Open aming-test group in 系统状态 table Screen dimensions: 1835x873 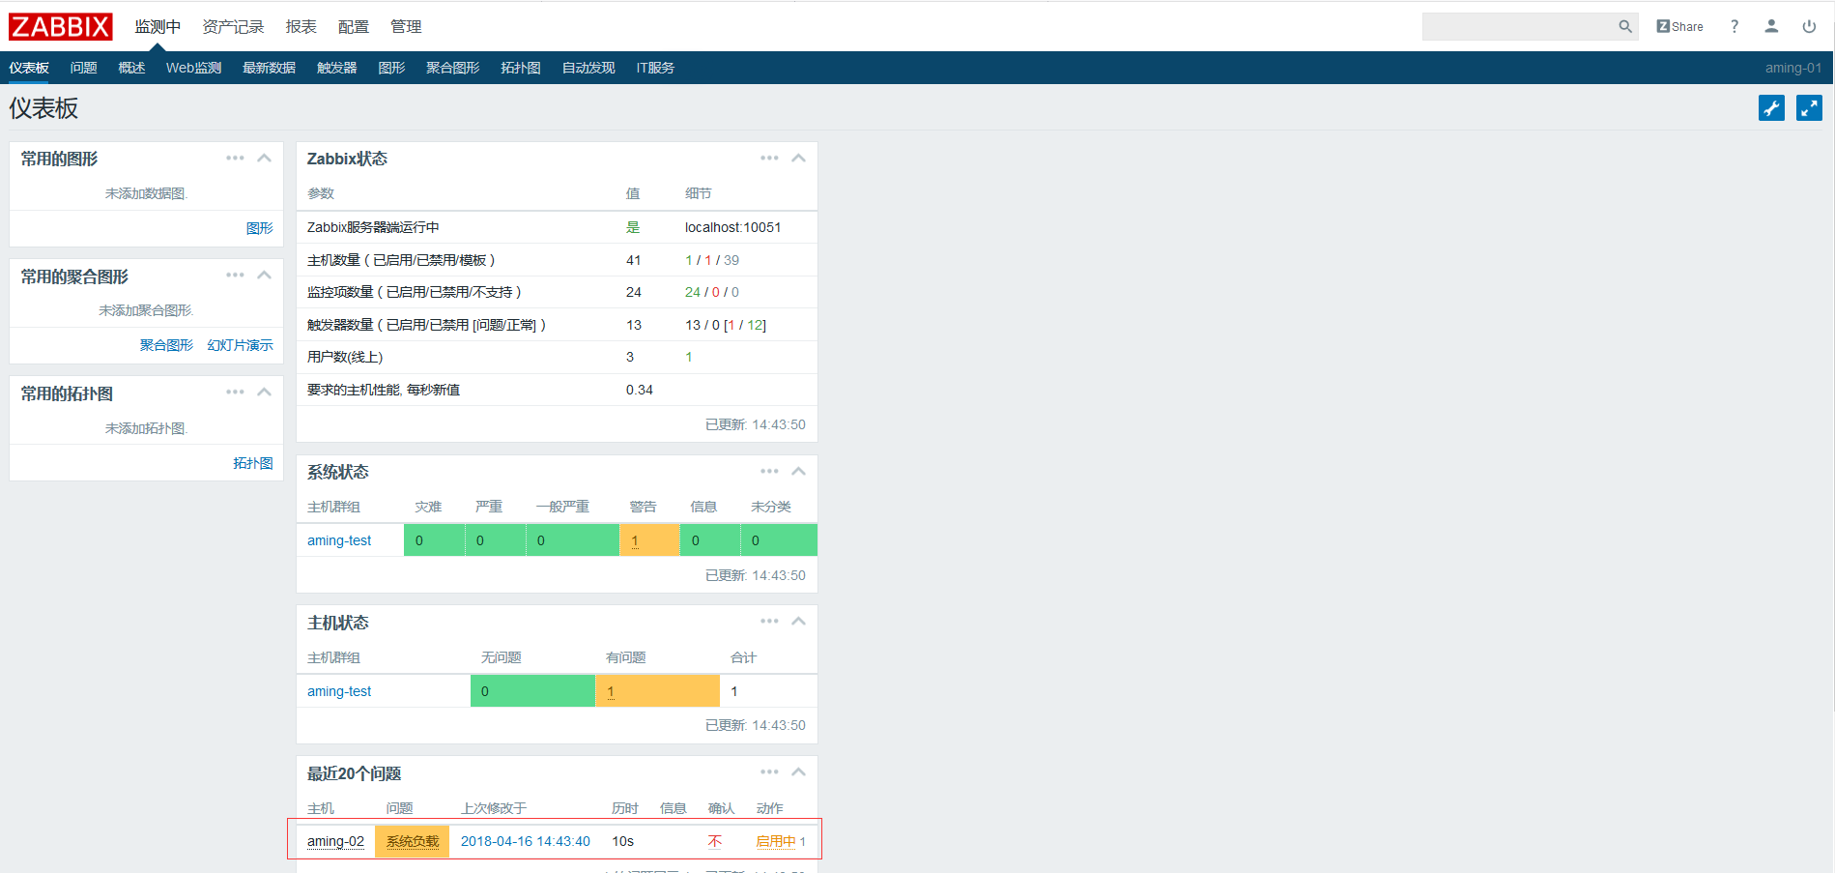point(339,540)
